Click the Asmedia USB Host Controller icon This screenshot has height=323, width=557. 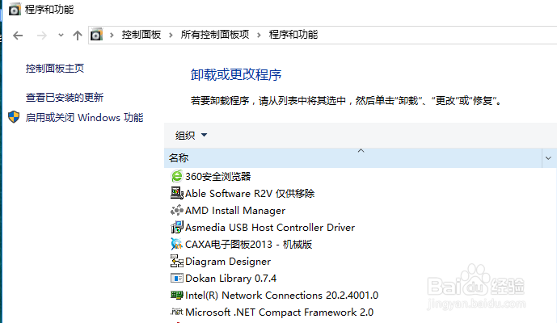coord(176,227)
